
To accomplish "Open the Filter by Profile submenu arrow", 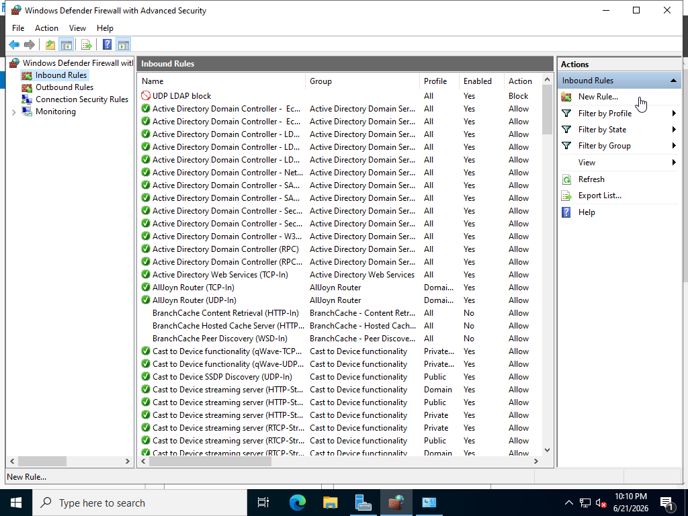I will (x=674, y=113).
